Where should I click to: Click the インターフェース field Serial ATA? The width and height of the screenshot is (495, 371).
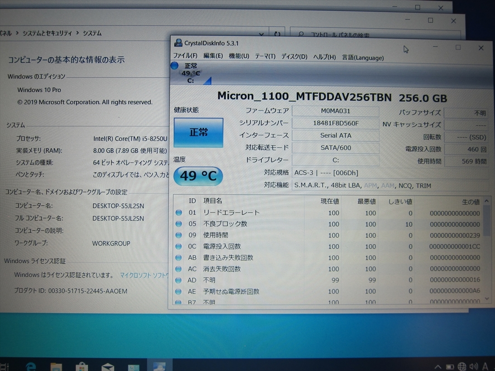(336, 136)
